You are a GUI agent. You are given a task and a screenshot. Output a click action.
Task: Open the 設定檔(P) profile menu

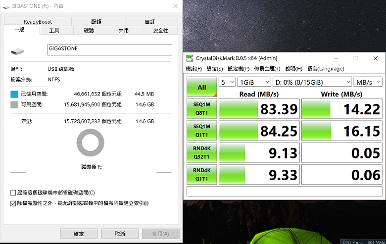pos(239,69)
